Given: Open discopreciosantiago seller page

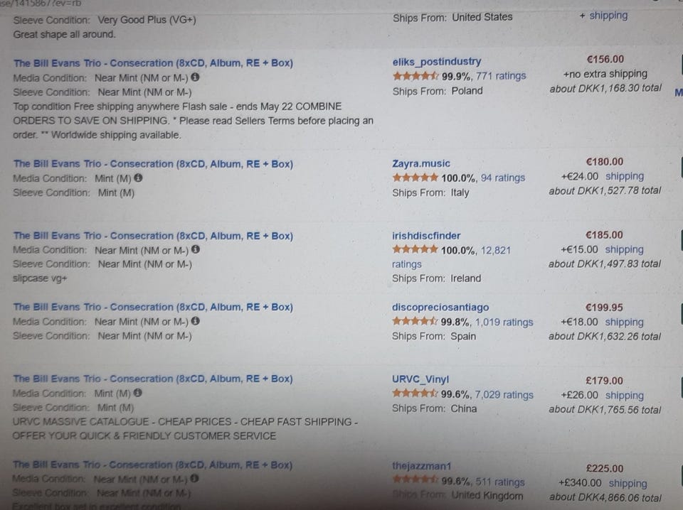Looking at the screenshot, I should (x=440, y=307).
